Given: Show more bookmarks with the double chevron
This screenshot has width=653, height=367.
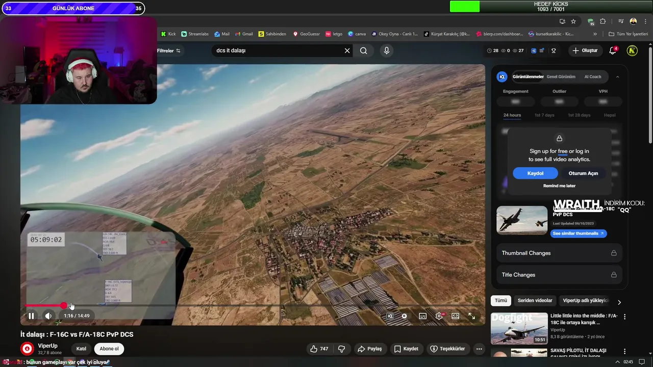Looking at the screenshot, I should (595, 34).
